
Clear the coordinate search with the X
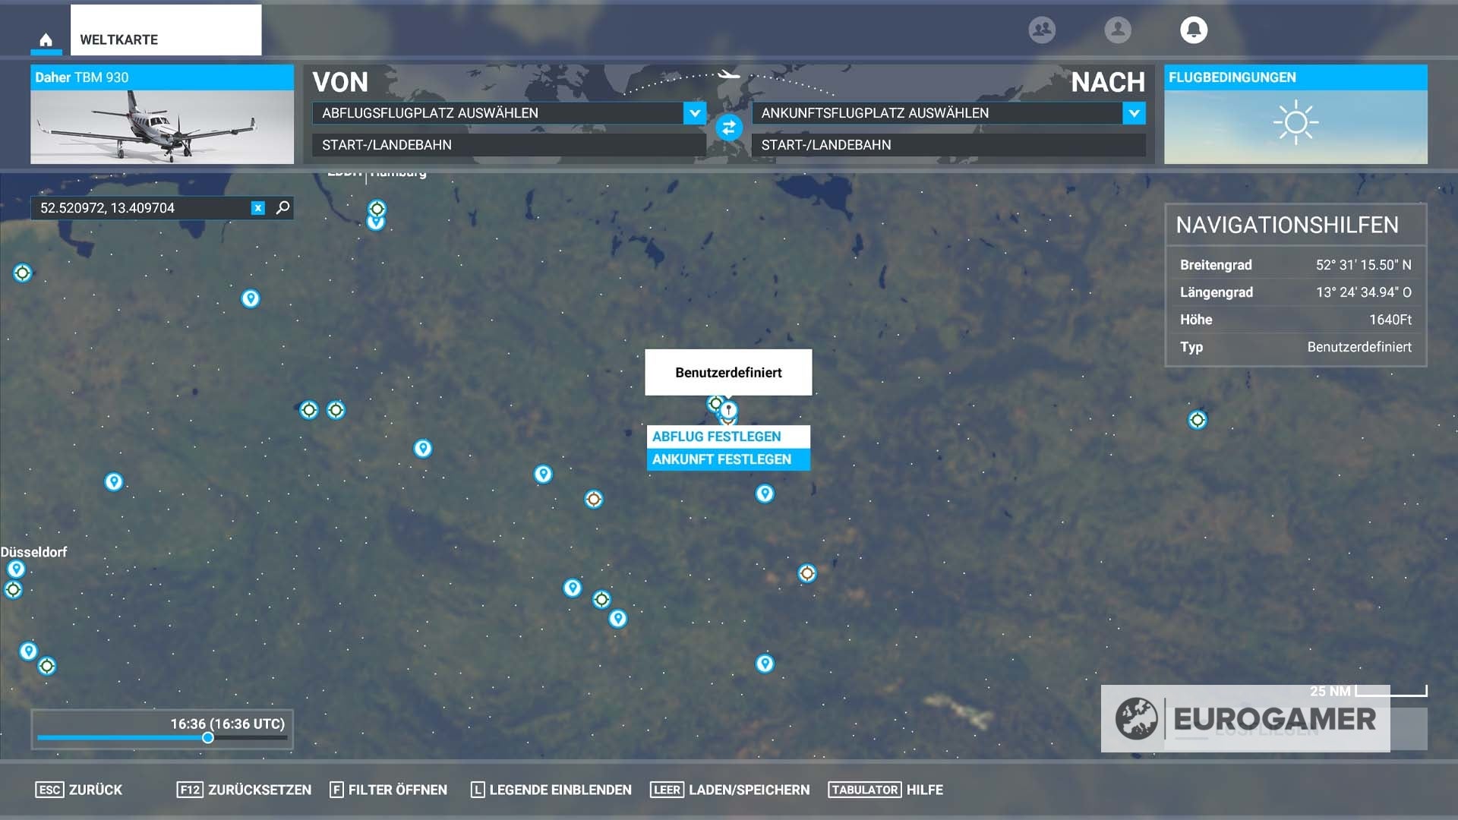[x=258, y=208]
